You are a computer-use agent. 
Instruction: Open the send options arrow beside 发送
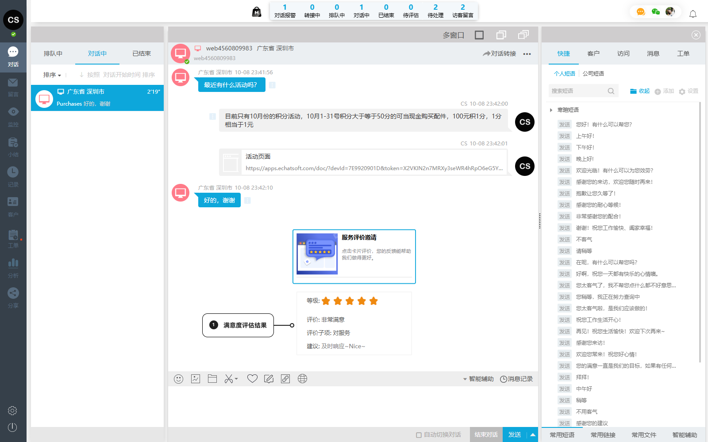533,435
